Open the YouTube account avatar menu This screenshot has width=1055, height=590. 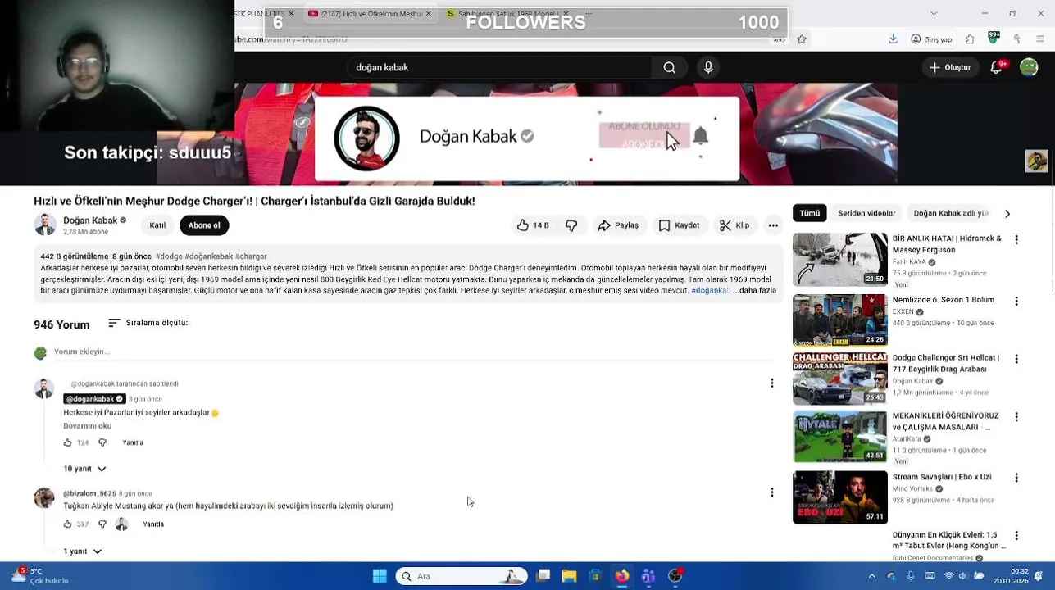point(1029,67)
